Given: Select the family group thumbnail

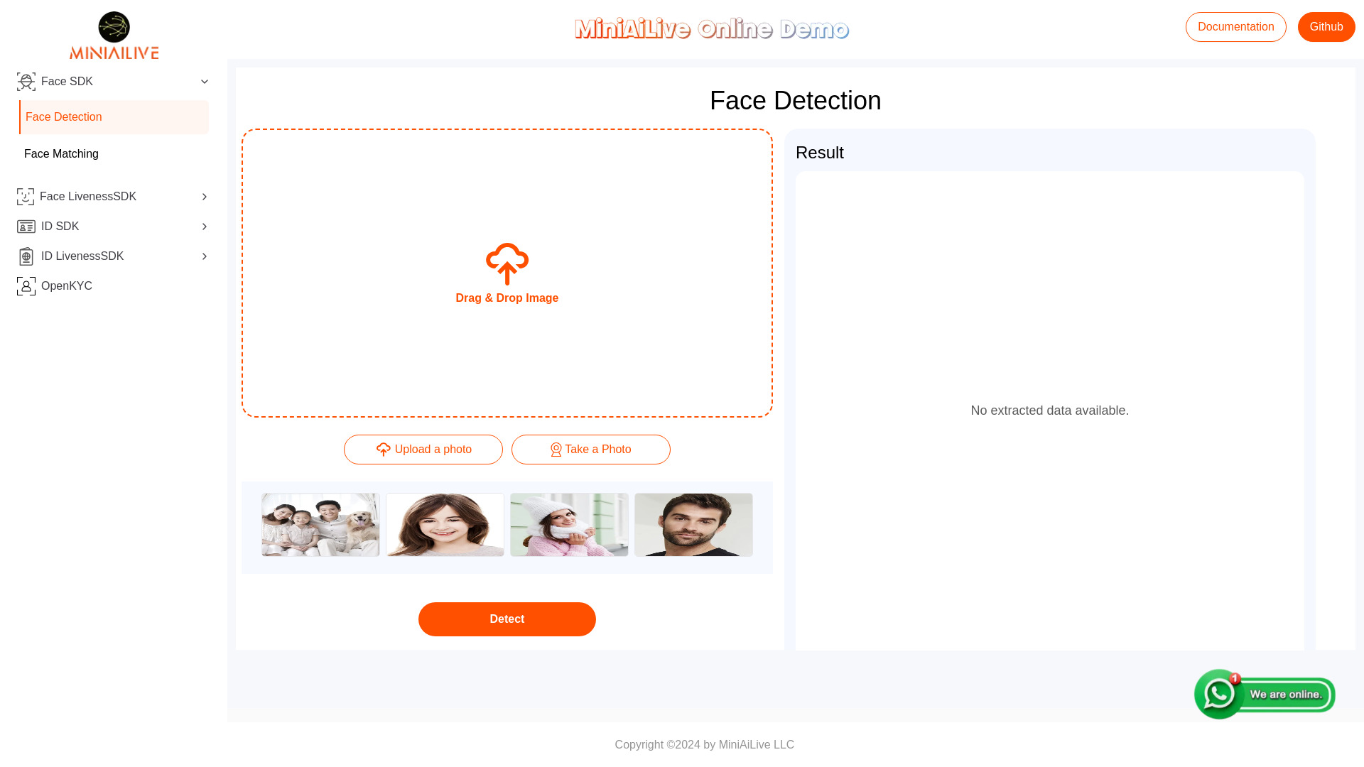Looking at the screenshot, I should pos(320,524).
